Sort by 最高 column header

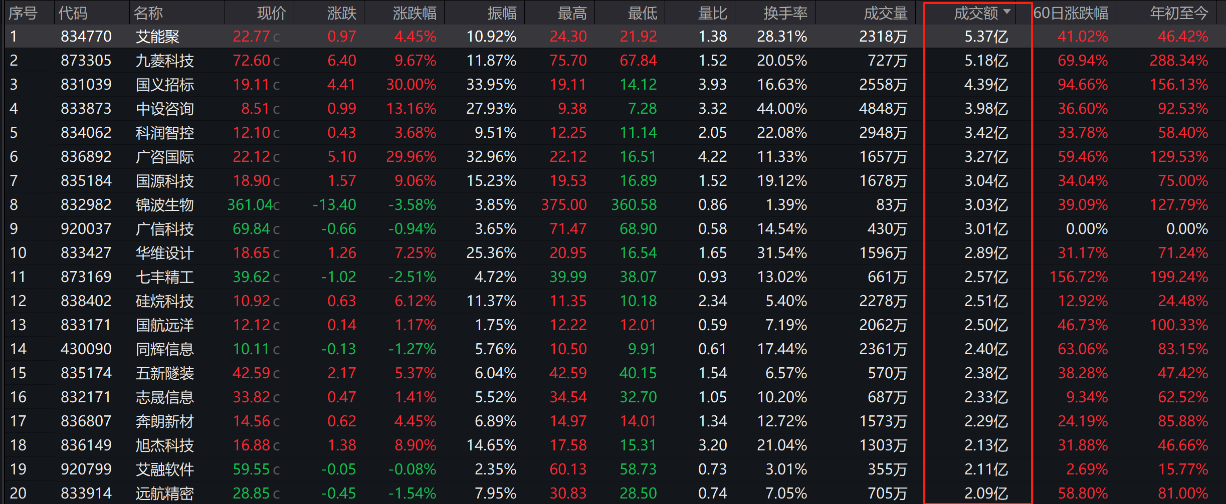pyautogui.click(x=572, y=13)
